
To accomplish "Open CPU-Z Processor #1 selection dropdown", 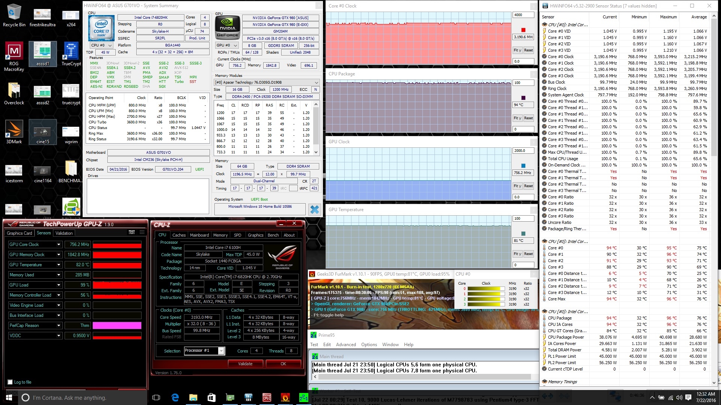I will pyautogui.click(x=204, y=351).
